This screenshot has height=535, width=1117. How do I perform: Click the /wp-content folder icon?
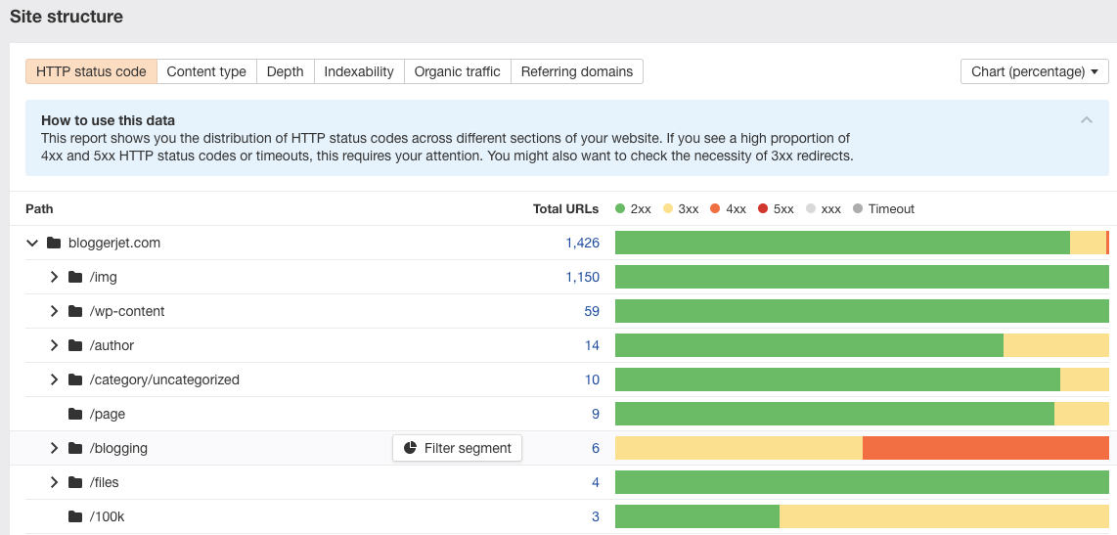[x=75, y=311]
